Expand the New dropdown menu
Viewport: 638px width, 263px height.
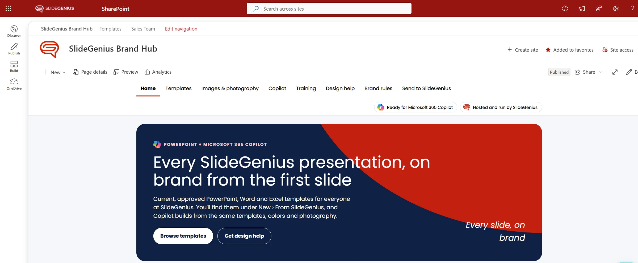pos(54,72)
